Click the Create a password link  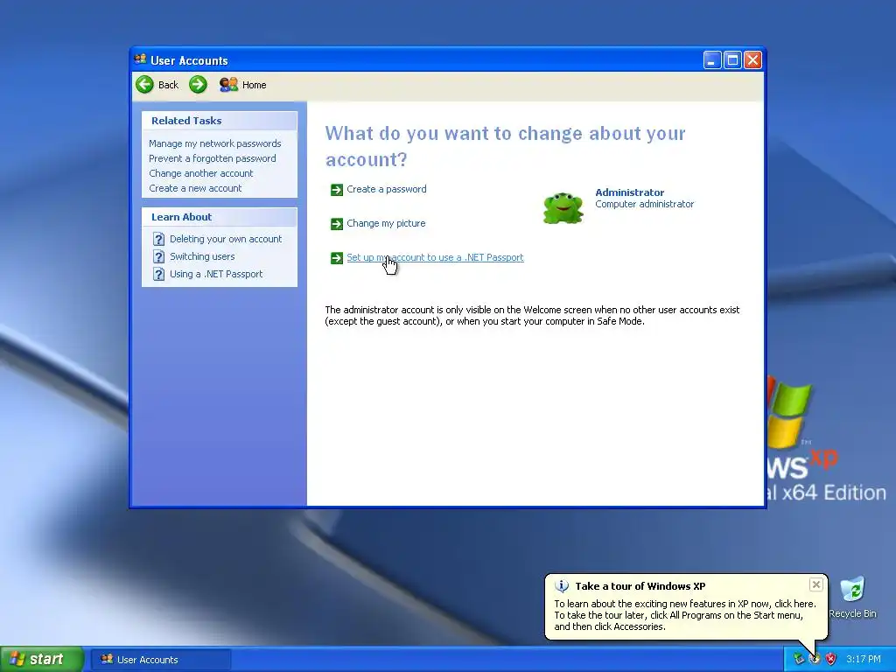(x=386, y=189)
